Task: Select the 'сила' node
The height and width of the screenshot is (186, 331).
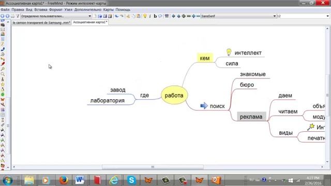Action: click(232, 64)
